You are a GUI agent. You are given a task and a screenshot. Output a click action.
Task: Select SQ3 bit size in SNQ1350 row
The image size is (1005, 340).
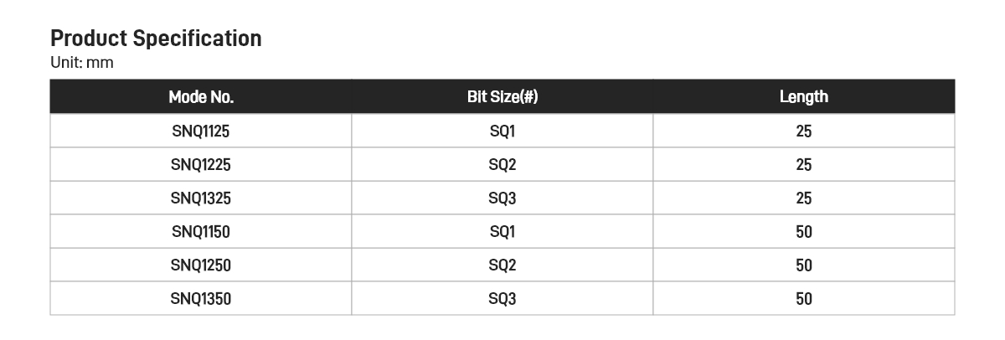(502, 299)
